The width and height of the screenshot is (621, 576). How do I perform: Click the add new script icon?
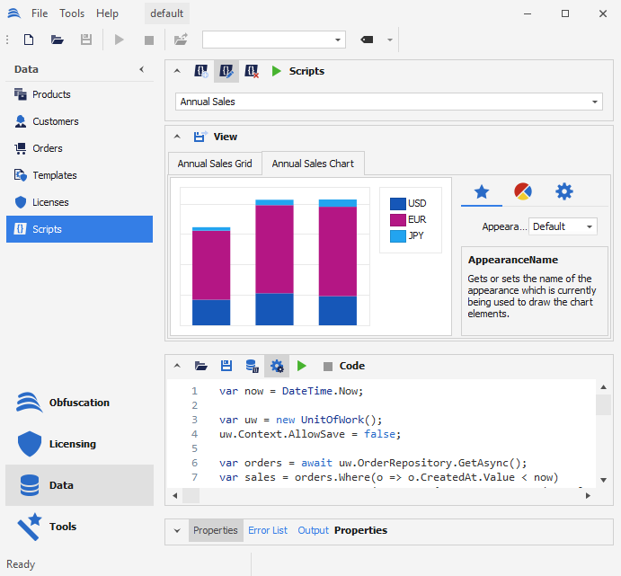click(x=201, y=71)
